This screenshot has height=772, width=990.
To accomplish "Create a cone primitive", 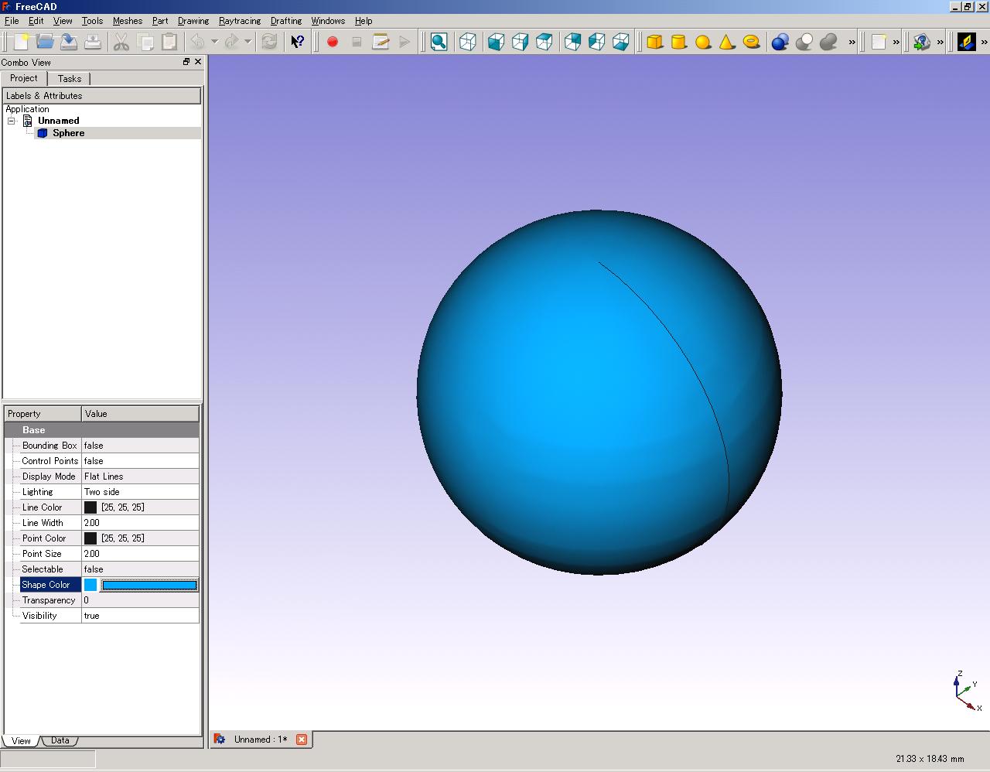I will tap(727, 42).
